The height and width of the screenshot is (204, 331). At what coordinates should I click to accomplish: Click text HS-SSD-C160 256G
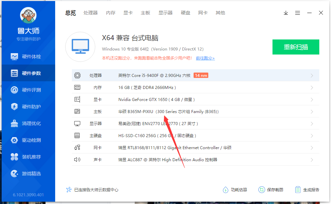pos(137,135)
